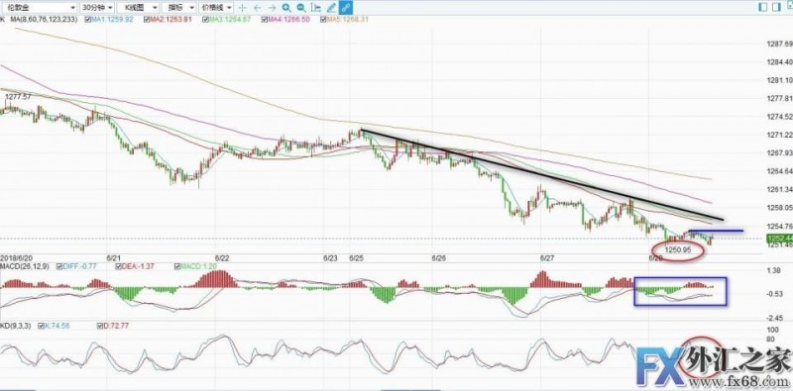Click the 6/22 date axis label

pyautogui.click(x=222, y=257)
